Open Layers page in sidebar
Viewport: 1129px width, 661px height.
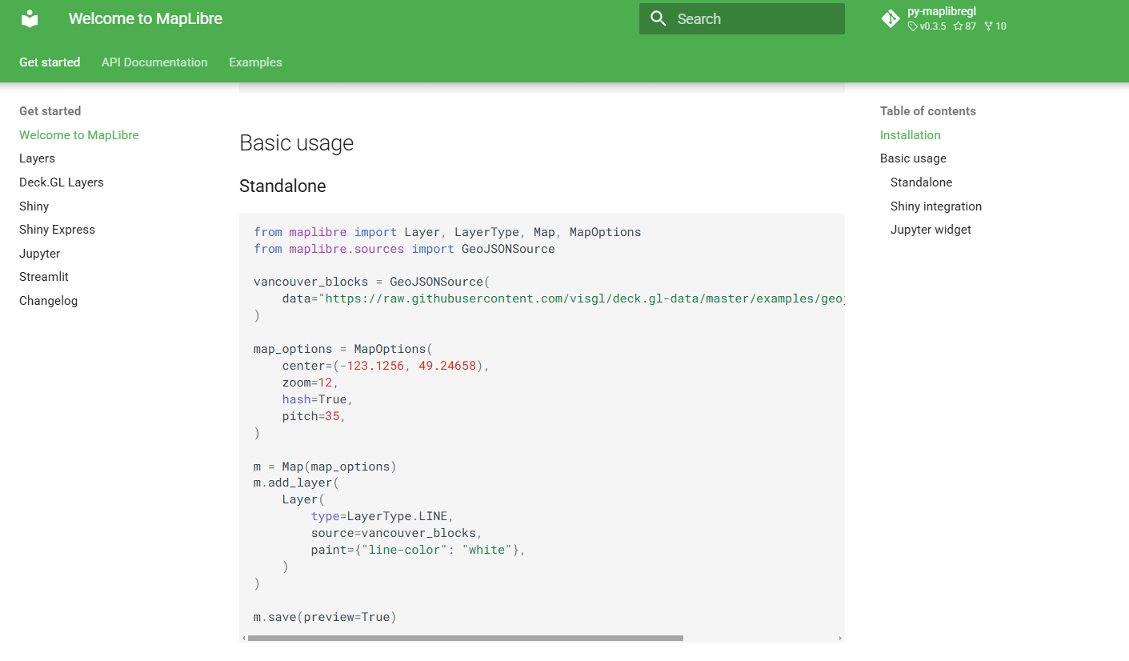pos(37,158)
